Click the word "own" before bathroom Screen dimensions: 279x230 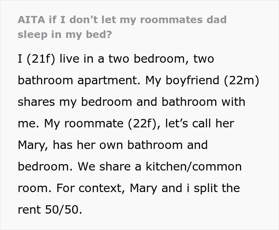coord(111,145)
